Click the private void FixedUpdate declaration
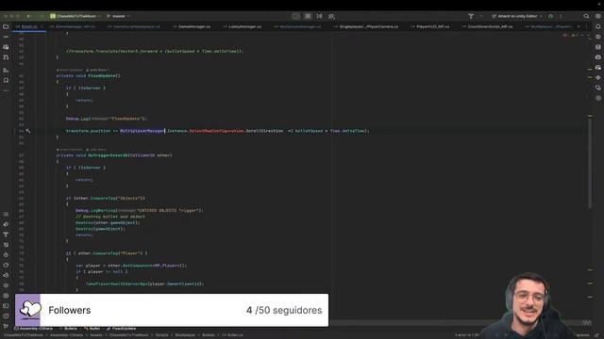Image resolution: width=604 pixels, height=339 pixels. pos(88,75)
